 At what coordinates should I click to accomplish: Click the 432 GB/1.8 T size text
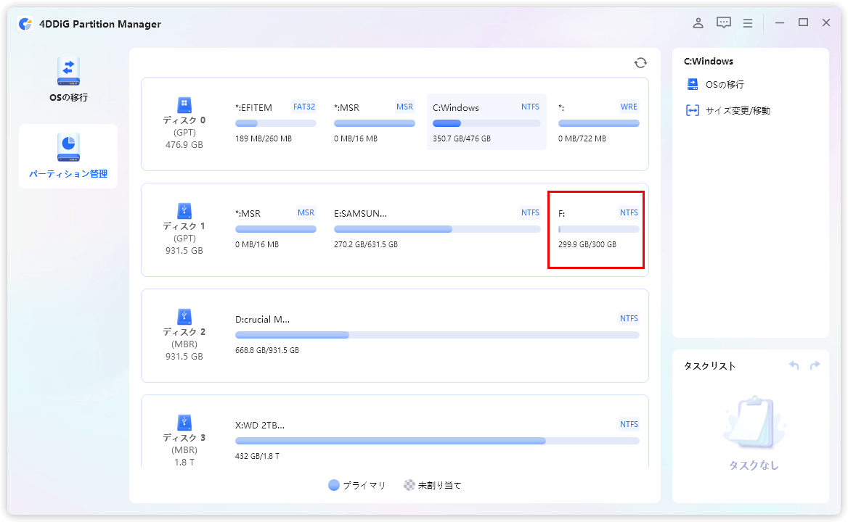point(258,456)
